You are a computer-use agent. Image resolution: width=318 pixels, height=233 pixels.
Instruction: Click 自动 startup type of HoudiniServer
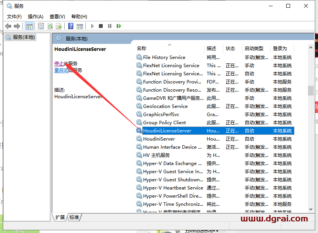pyautogui.click(x=249, y=139)
